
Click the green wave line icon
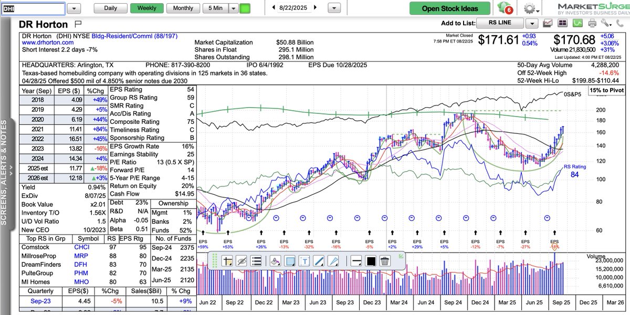(577, 23)
